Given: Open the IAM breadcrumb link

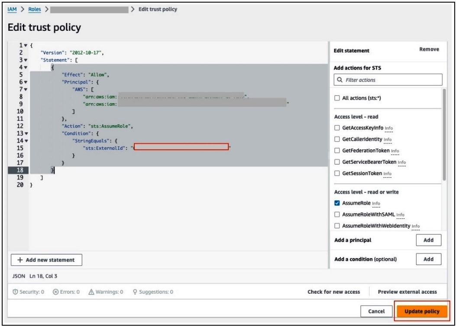Looking at the screenshot, I should point(12,9).
